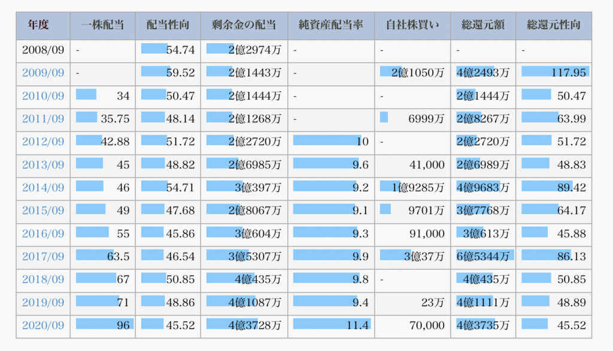The width and height of the screenshot is (613, 351).
Task: Select the 42.88 dividend per share cell
Action: (103, 142)
